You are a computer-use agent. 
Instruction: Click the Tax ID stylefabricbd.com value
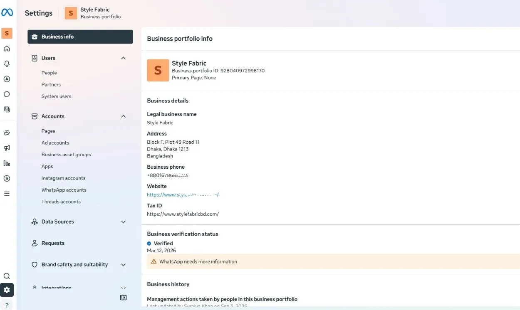(x=183, y=214)
